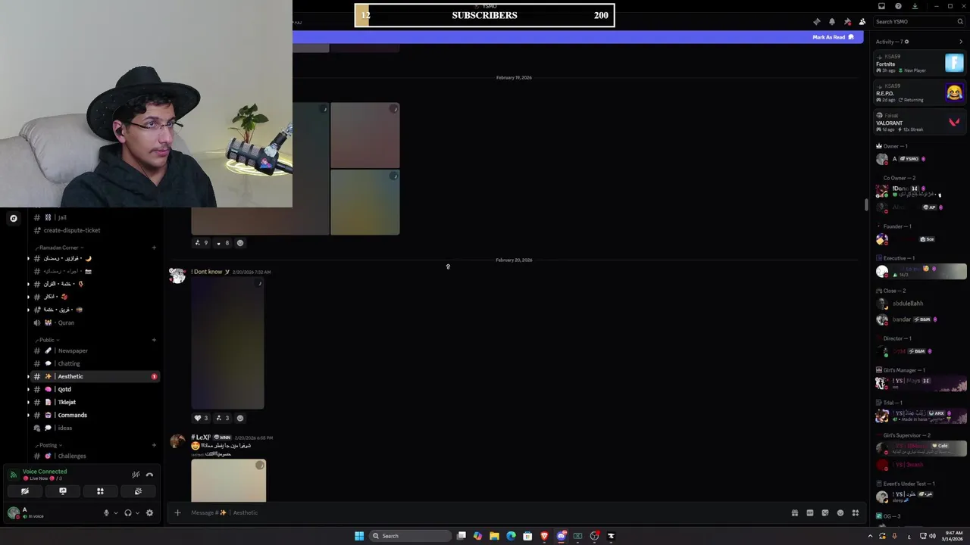The width and height of the screenshot is (970, 545).
Task: Toggle the member list icon
Action: point(862,22)
